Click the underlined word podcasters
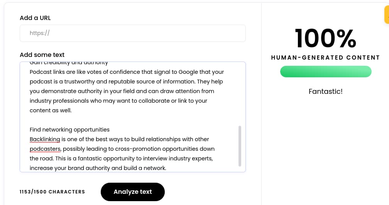This screenshot has width=389, height=205. tap(45, 149)
